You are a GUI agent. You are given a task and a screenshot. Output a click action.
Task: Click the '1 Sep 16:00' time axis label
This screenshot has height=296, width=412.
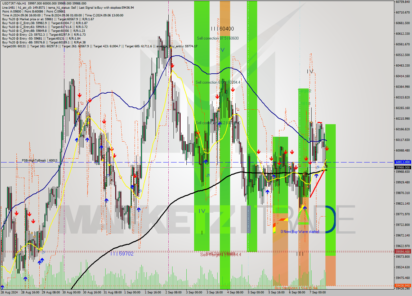coord(153,292)
